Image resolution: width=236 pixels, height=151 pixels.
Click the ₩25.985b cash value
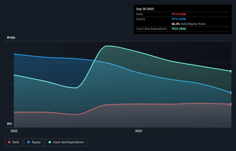coord(179,29)
